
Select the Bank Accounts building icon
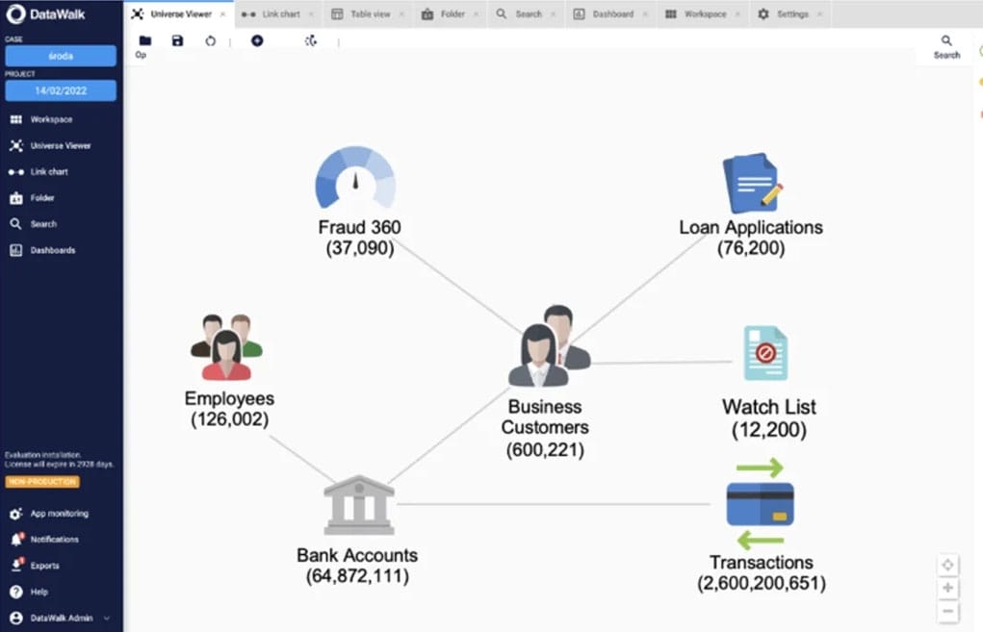click(358, 504)
